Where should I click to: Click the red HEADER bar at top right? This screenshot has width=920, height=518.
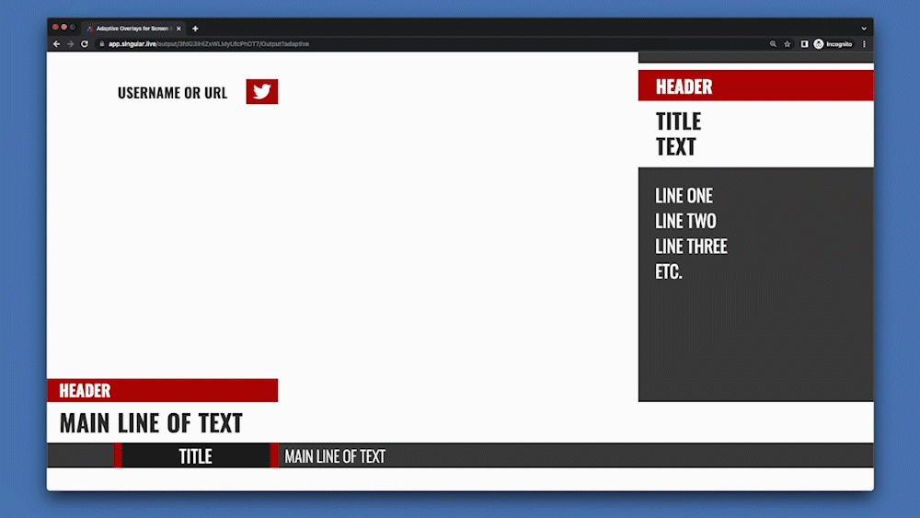click(754, 86)
